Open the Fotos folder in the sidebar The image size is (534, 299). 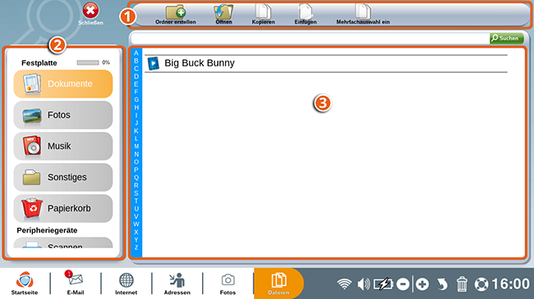coord(63,115)
